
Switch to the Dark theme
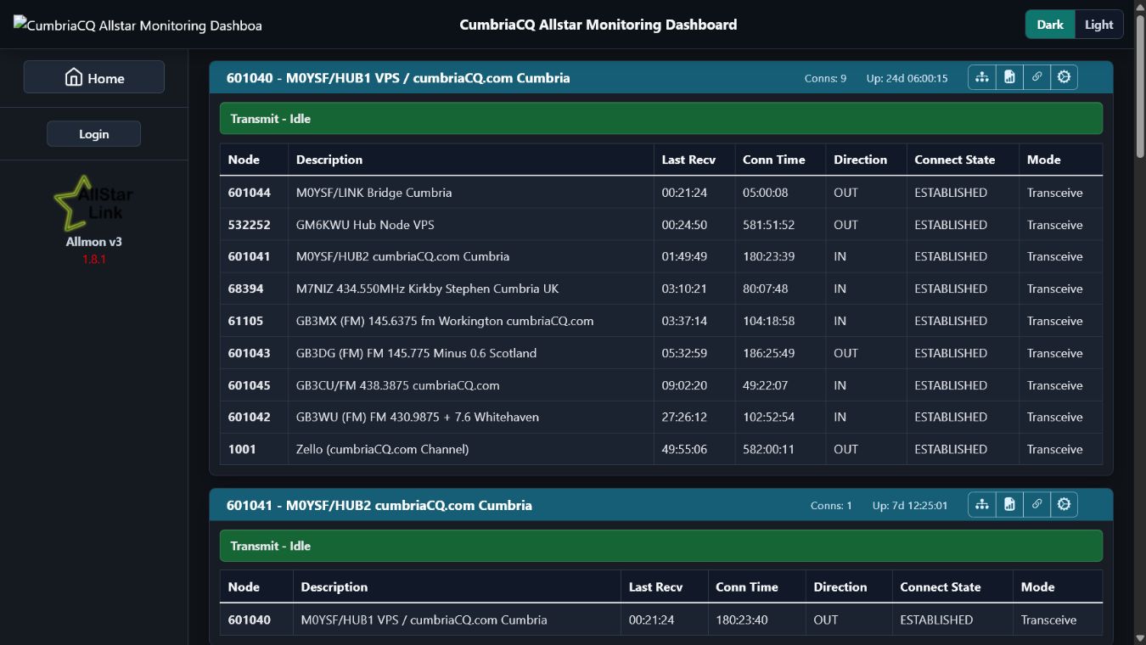(1050, 25)
